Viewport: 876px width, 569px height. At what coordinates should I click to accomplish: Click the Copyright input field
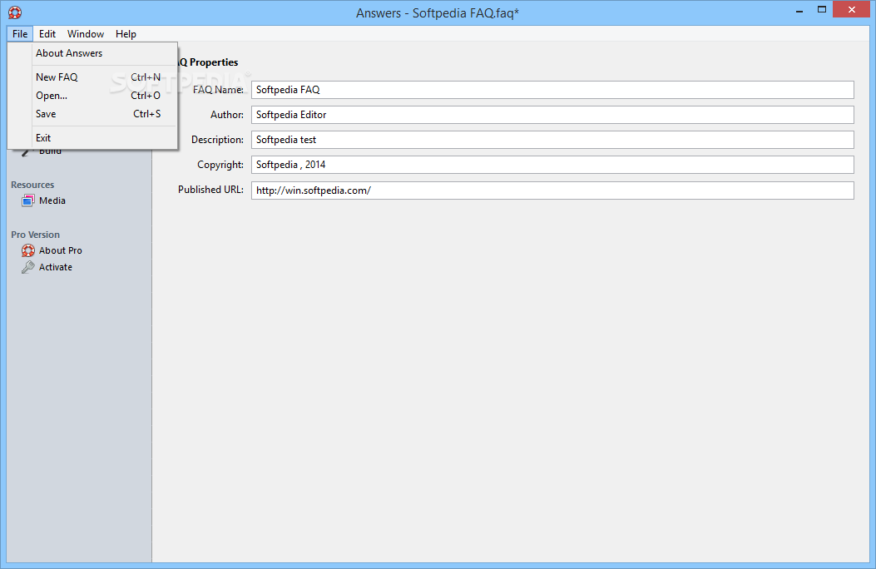coord(552,165)
